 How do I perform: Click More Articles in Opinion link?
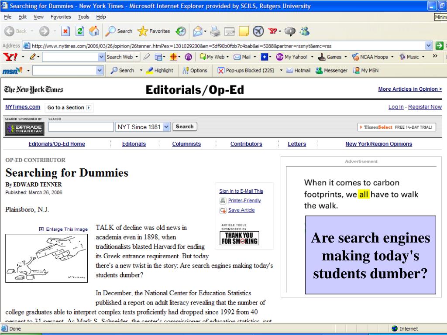coord(410,89)
